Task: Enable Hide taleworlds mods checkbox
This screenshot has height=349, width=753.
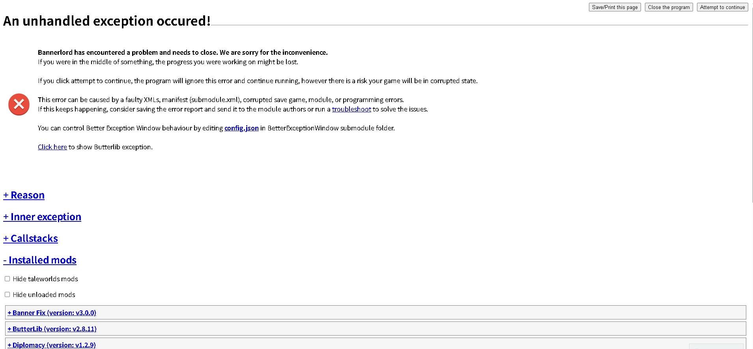Action: tap(7, 279)
